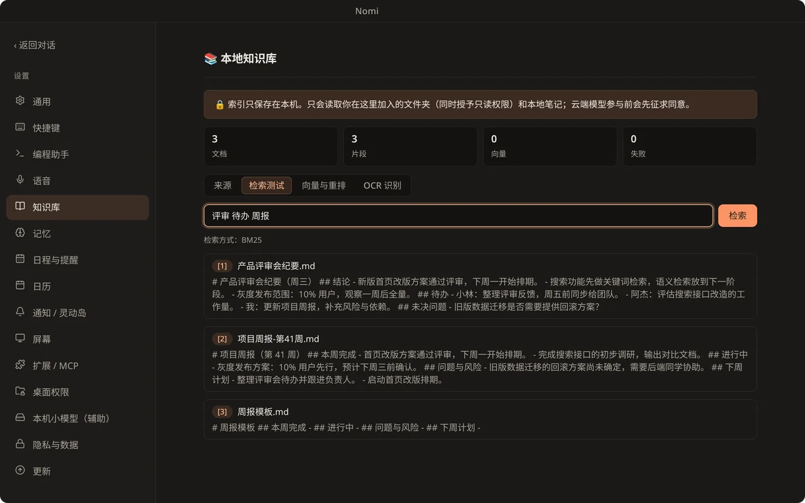Switch to the 来源 tab
Image resolution: width=805 pixels, height=503 pixels.
click(223, 185)
